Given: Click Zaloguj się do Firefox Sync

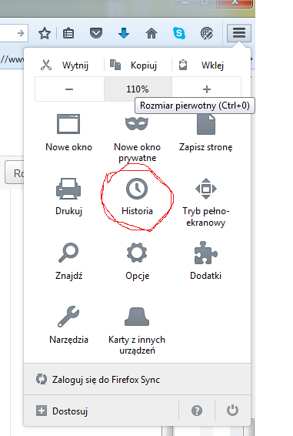Looking at the screenshot, I should (137, 379).
